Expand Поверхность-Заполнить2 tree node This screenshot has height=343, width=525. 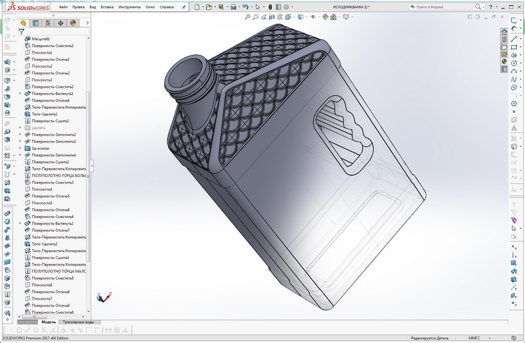click(20, 135)
